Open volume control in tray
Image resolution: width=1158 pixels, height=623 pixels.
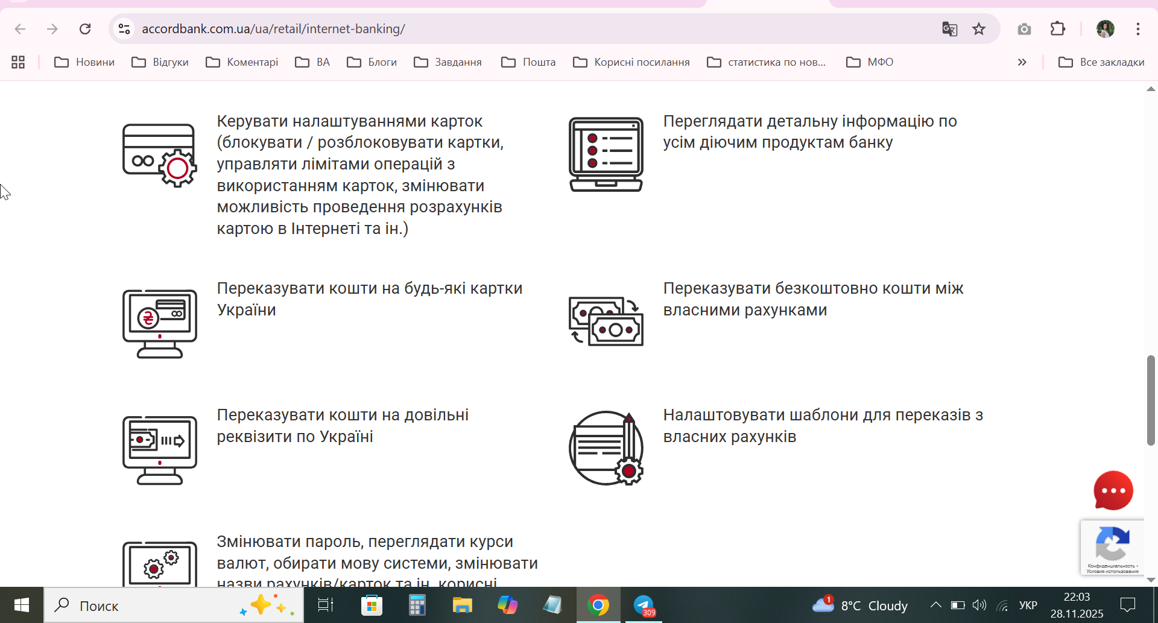979,605
